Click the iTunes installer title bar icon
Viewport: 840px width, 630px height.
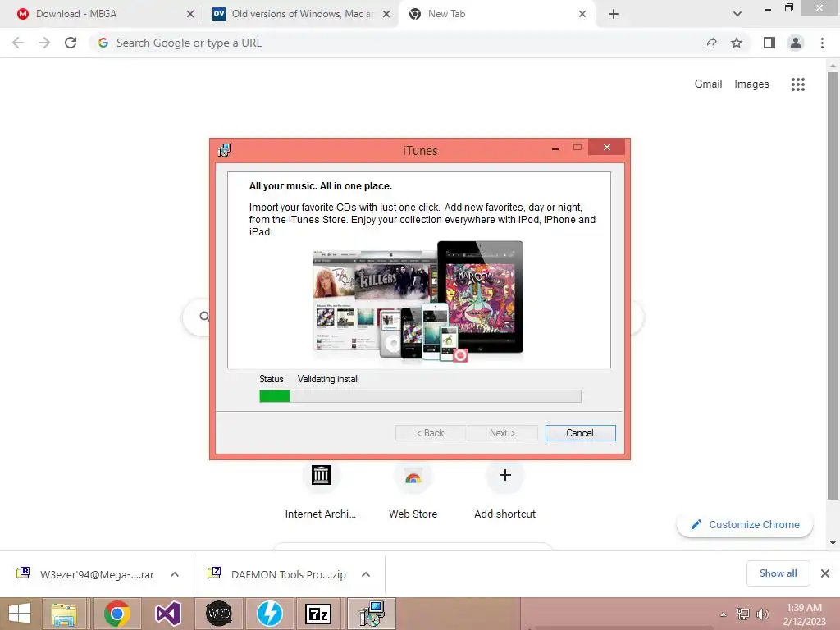pyautogui.click(x=225, y=150)
